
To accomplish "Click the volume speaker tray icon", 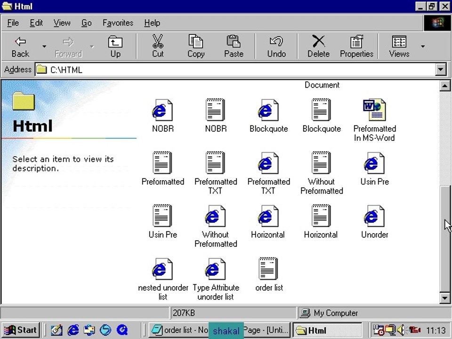I will pos(401,330).
